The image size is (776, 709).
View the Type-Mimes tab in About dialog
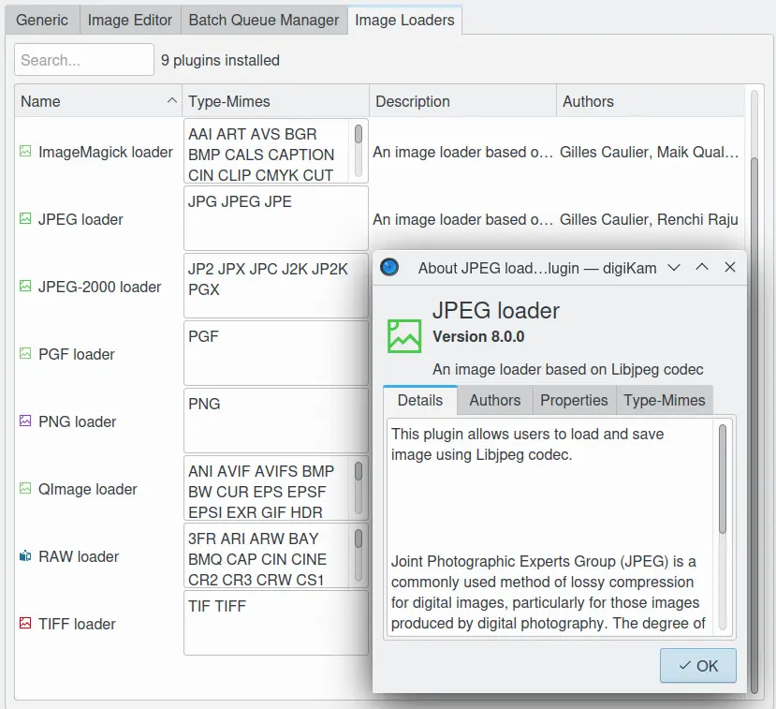(x=665, y=400)
